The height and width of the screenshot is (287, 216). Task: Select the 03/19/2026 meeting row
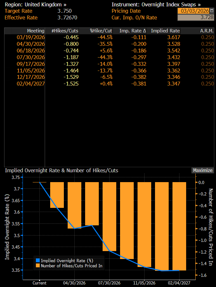[x=31, y=37]
